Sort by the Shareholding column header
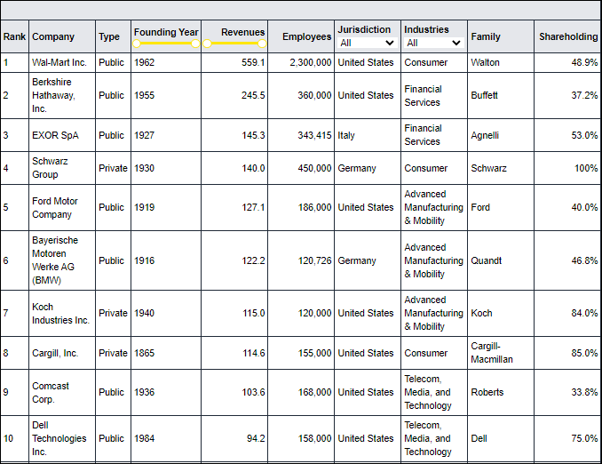Viewport: 602px width, 464px height. 568,37
